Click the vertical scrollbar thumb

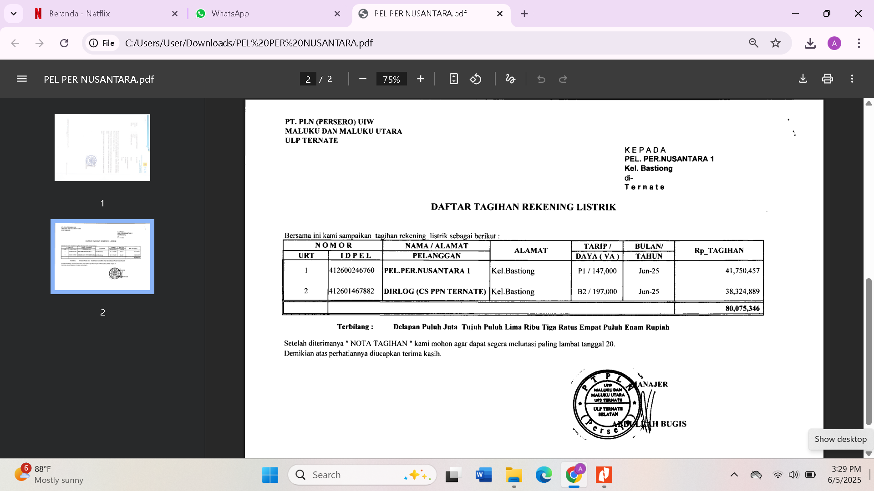pyautogui.click(x=869, y=351)
